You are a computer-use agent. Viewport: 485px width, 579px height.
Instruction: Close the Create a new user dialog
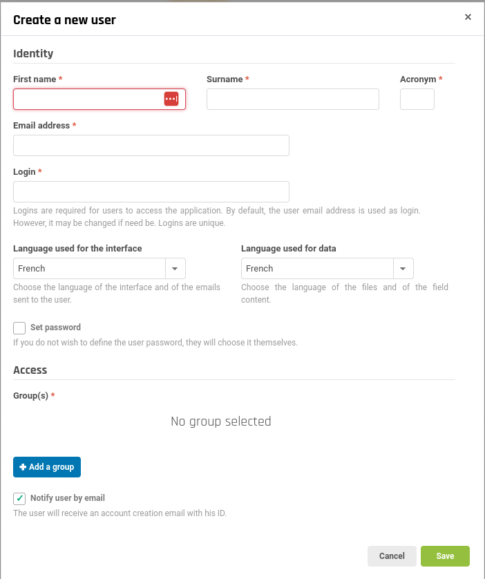pyautogui.click(x=468, y=17)
